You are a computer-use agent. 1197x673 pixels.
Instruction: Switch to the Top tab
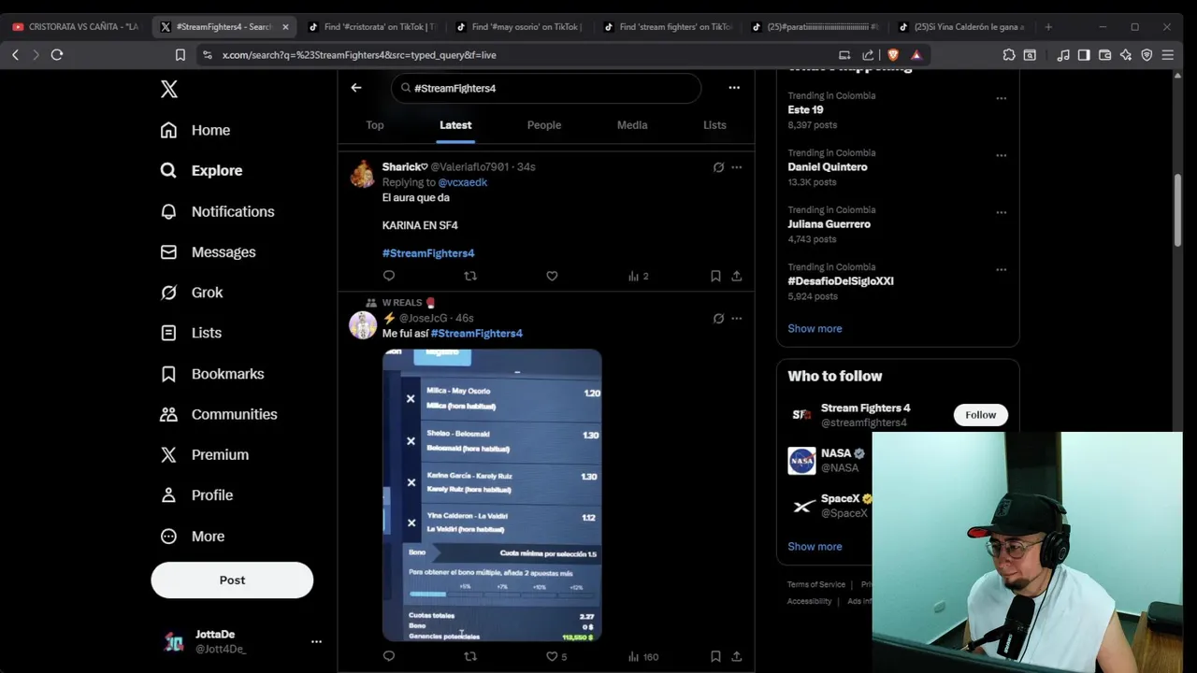tap(375, 124)
